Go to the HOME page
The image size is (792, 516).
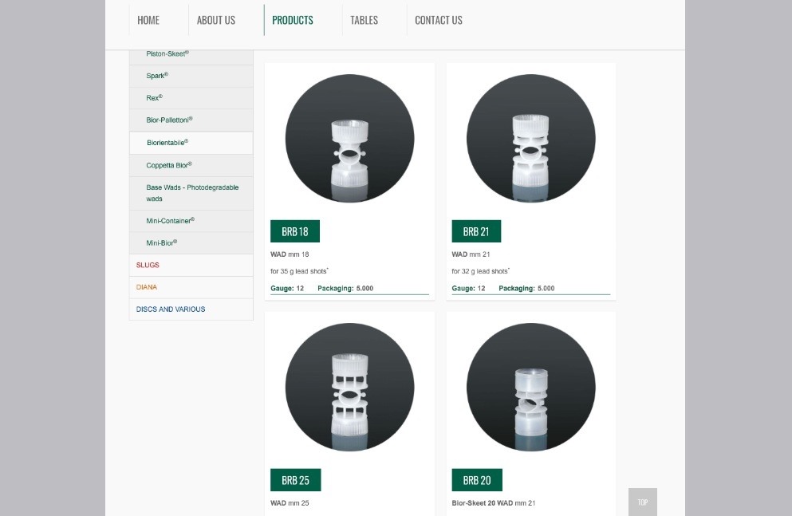pos(148,20)
